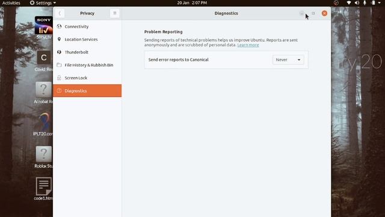Click the Problem Reporting heading
Screen dimensions: 385x217
(163, 32)
